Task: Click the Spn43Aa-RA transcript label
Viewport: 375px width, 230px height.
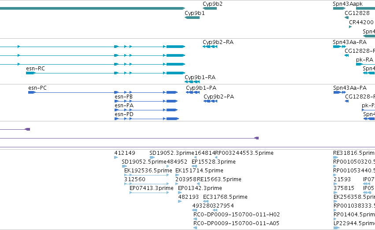Action: 349,42
